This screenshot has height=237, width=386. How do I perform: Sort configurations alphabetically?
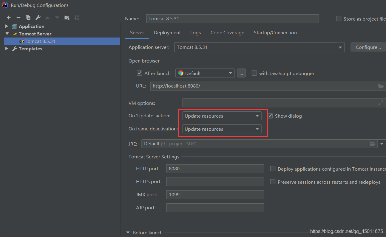pos(77,18)
